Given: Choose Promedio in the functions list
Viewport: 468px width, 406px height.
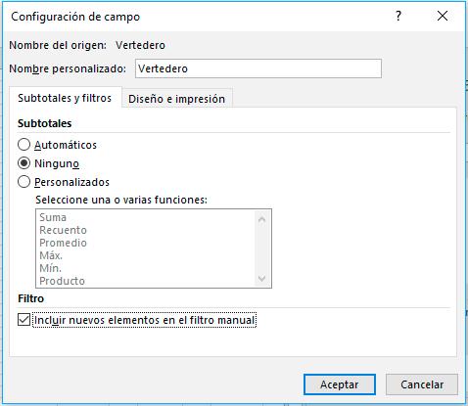Looking at the screenshot, I should coord(63,243).
